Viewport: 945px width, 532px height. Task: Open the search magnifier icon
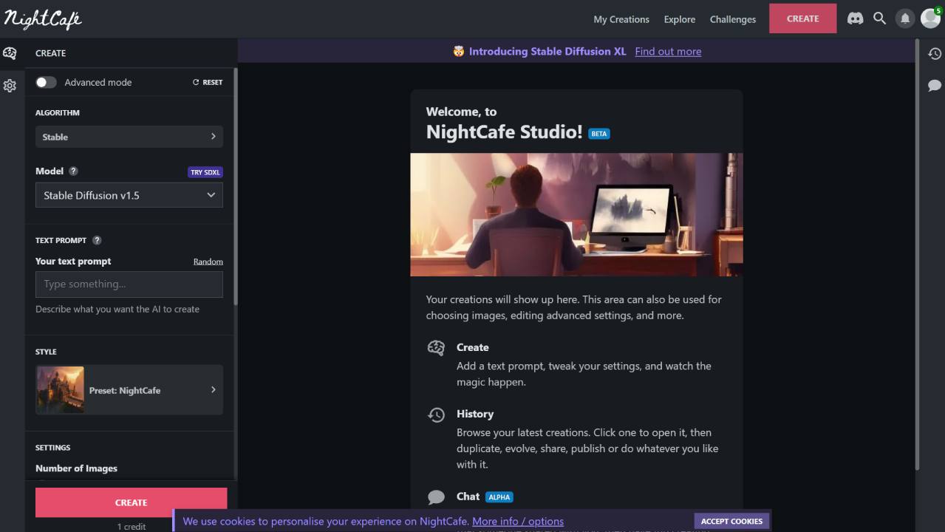point(879,18)
